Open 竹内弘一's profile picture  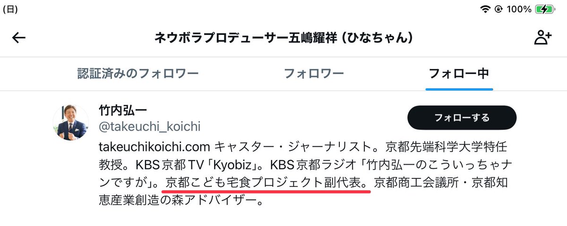tap(70, 122)
